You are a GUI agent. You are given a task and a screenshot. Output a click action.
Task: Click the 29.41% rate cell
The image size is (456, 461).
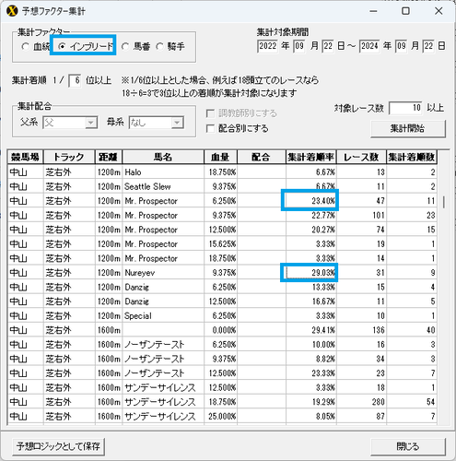click(x=311, y=330)
